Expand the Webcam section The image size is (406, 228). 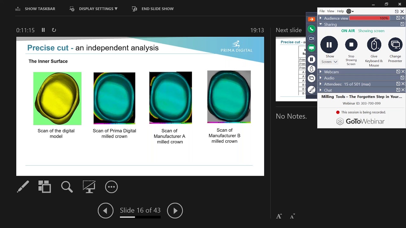tap(321, 72)
